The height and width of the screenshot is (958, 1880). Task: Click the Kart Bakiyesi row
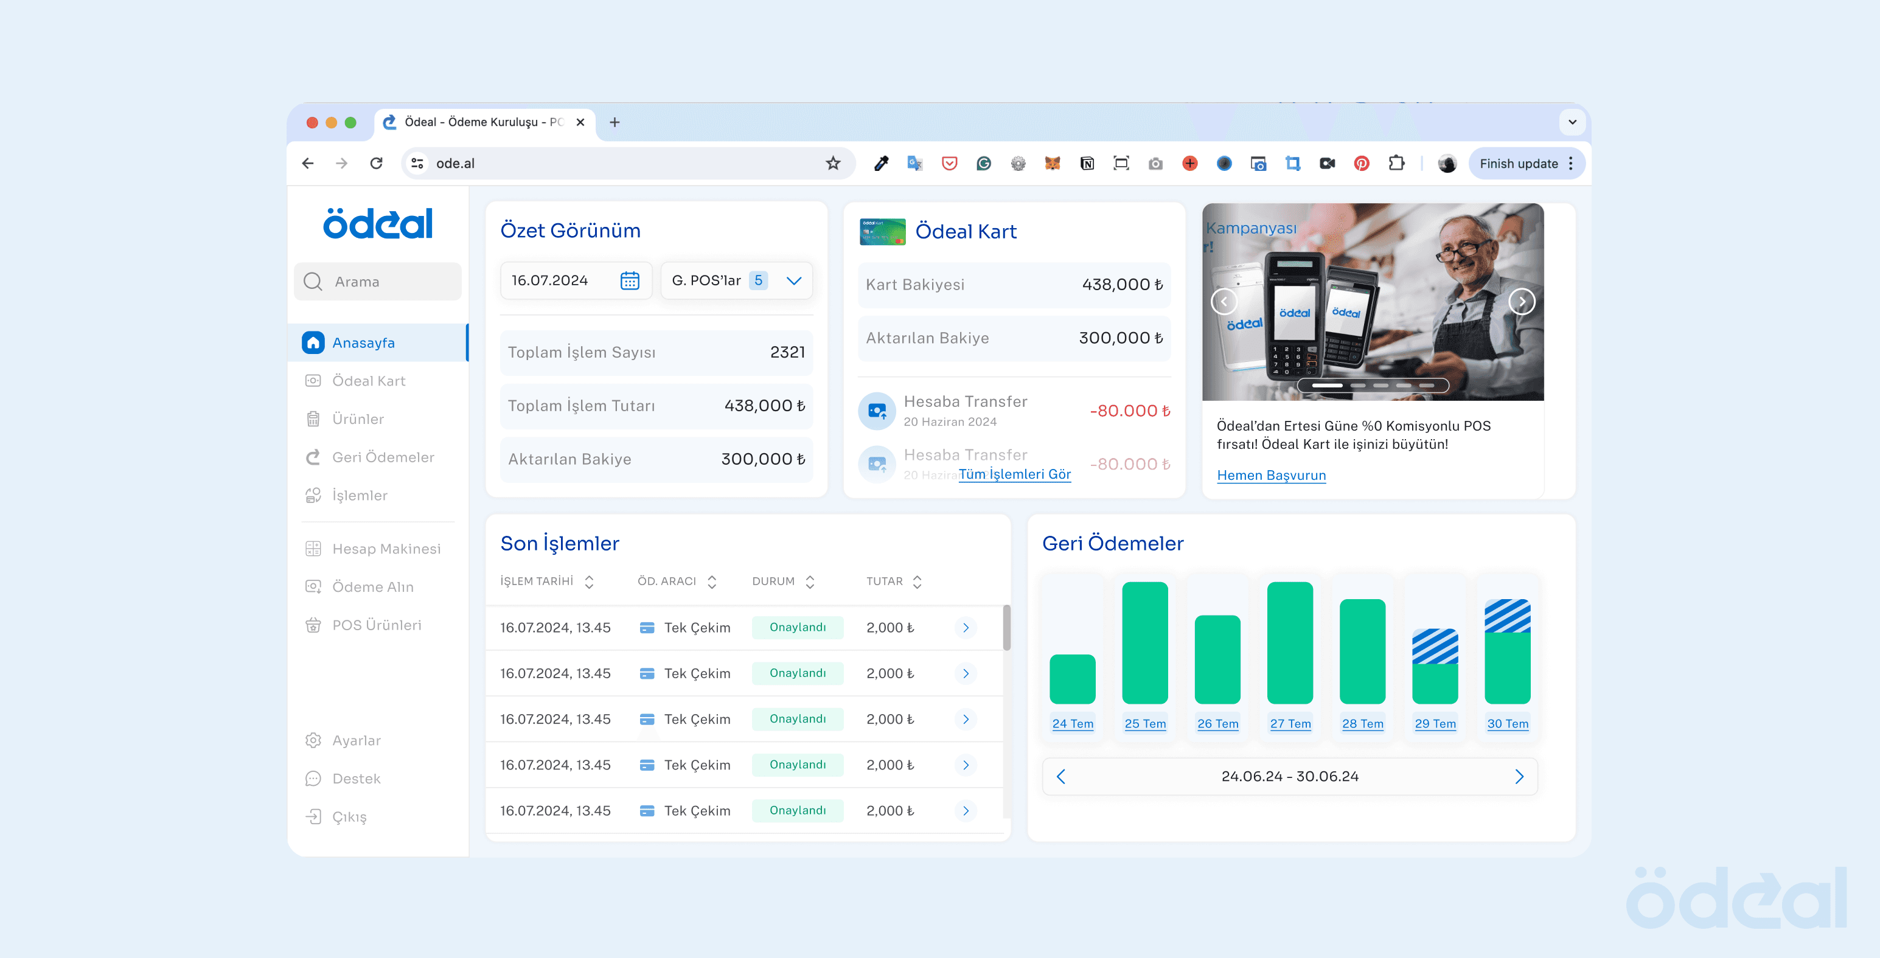(x=1014, y=285)
